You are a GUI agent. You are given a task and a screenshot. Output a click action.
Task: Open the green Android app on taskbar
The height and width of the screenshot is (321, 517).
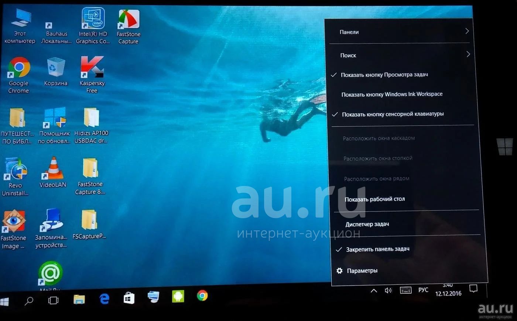point(178,296)
